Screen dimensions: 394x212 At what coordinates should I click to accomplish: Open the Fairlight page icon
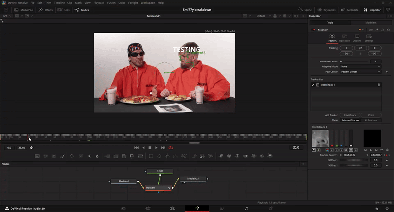click(246, 208)
